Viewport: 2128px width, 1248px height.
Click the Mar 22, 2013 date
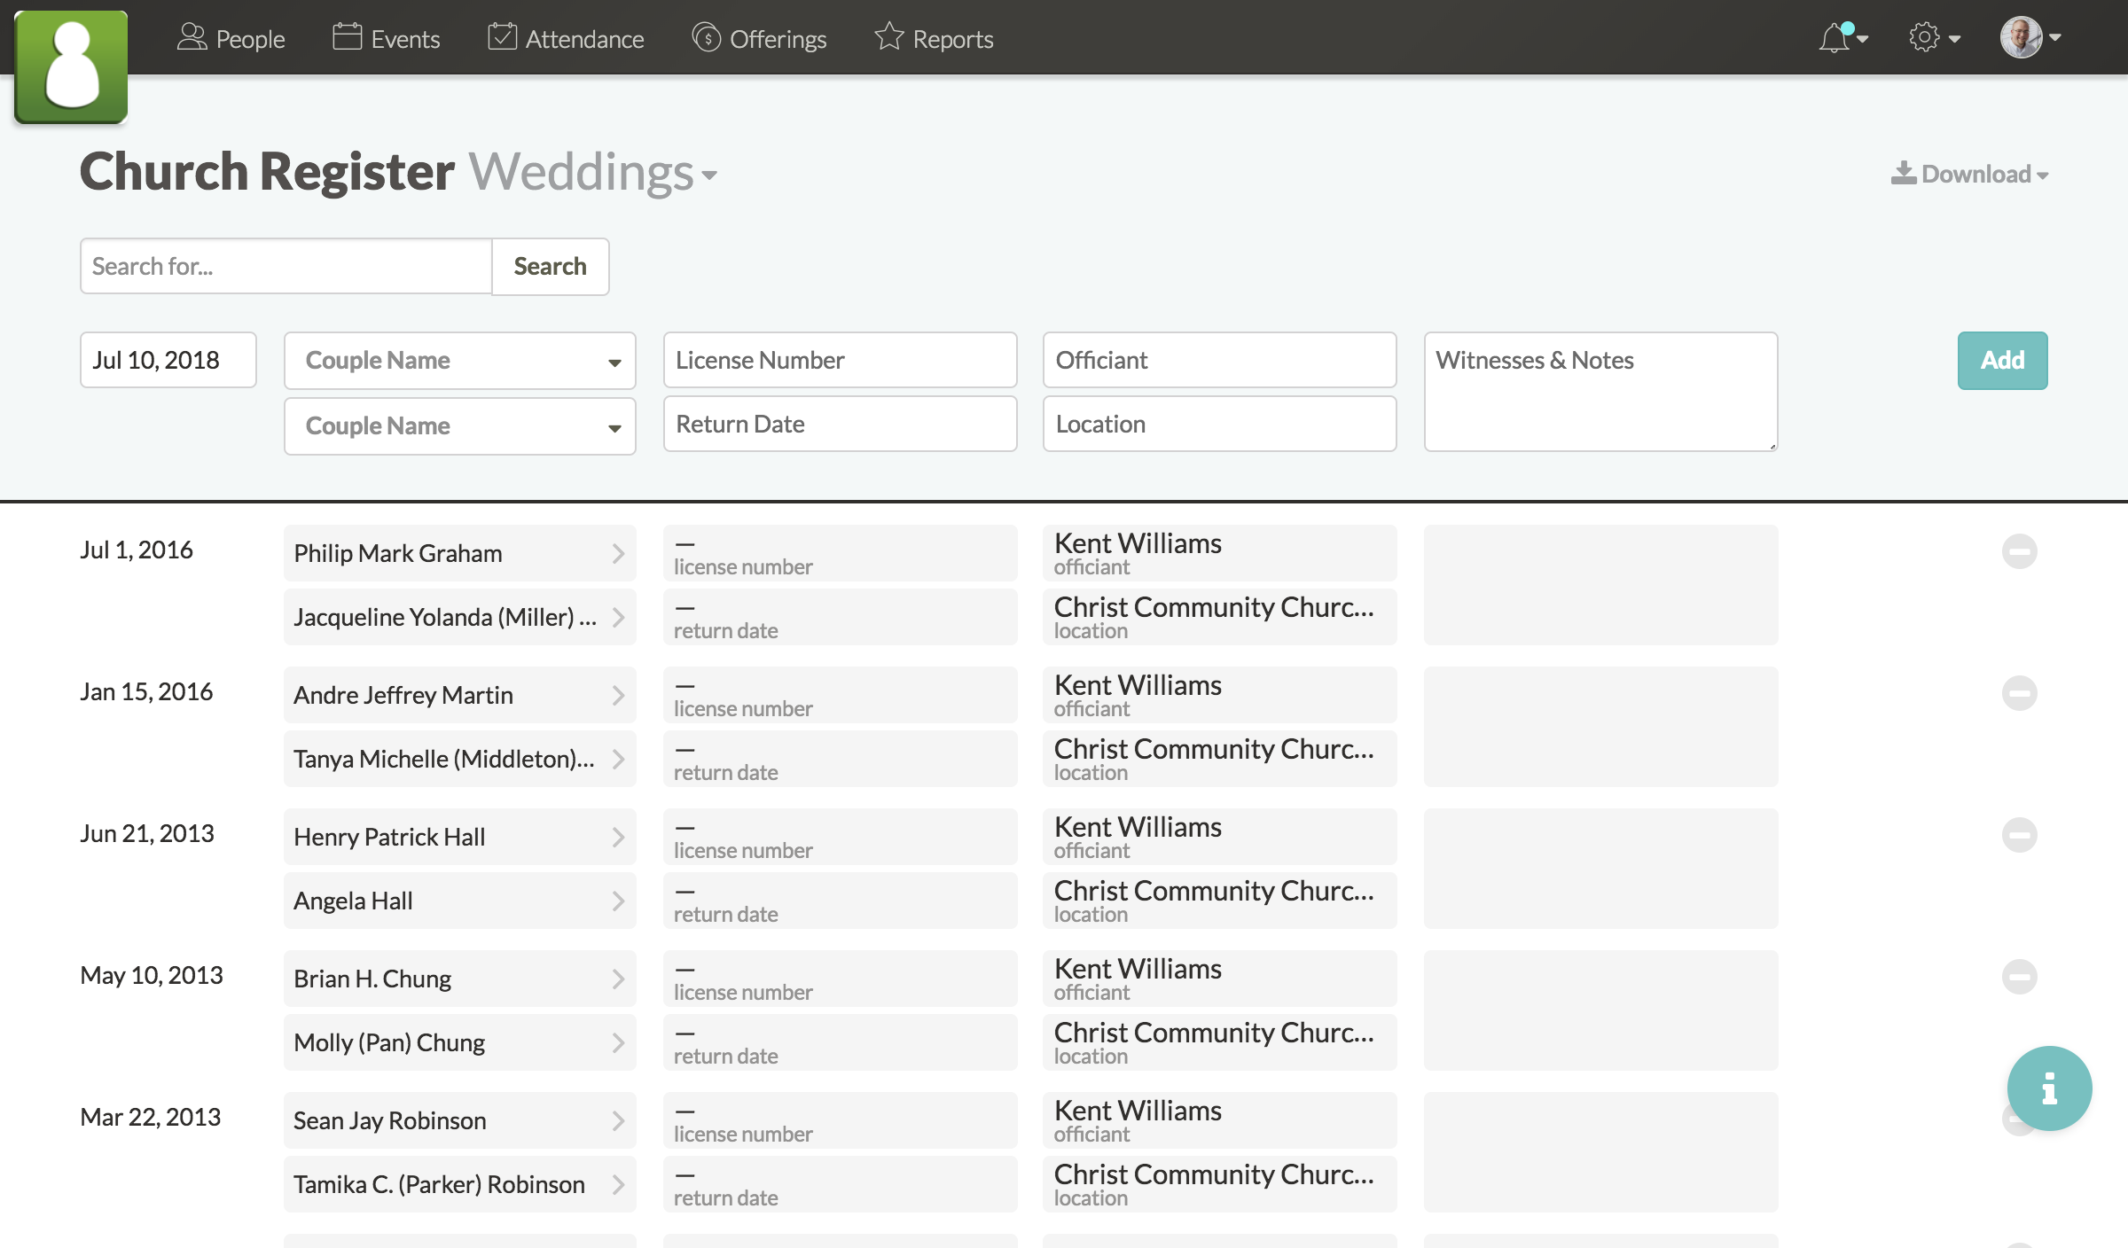tap(151, 1117)
